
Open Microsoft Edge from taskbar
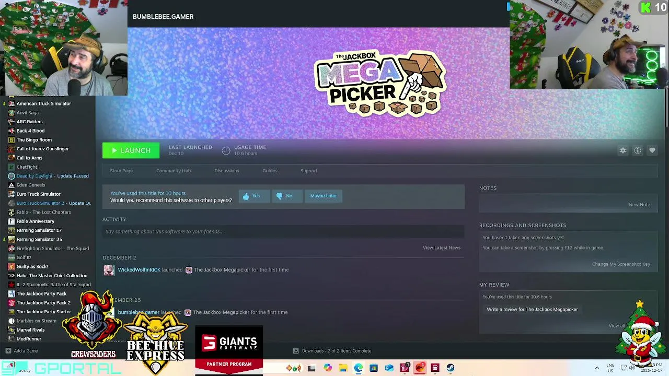(359, 368)
